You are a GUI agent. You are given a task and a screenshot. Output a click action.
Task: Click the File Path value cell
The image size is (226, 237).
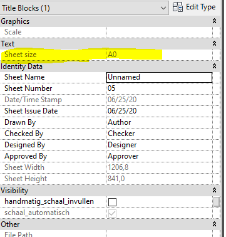(160, 234)
